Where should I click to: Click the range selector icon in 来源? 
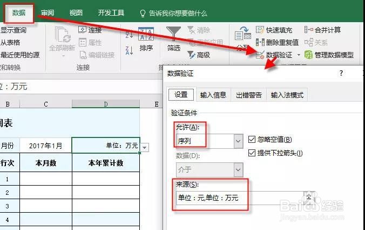tap(309, 198)
